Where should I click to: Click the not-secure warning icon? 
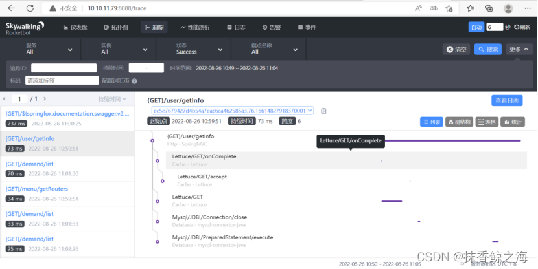click(x=53, y=8)
